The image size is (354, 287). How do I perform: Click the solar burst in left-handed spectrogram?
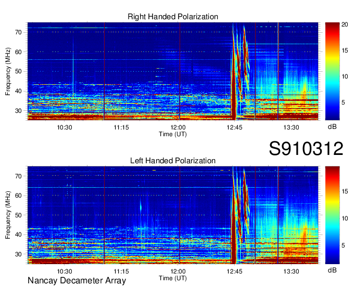[x=241, y=215]
